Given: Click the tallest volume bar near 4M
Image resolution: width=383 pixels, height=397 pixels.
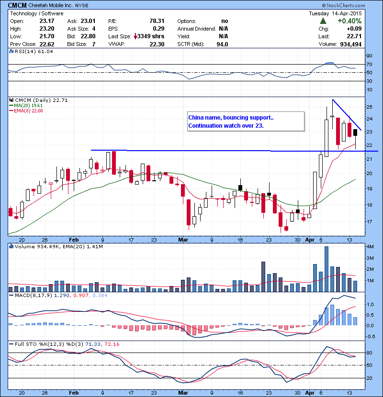Looking at the screenshot, I should click(x=327, y=269).
